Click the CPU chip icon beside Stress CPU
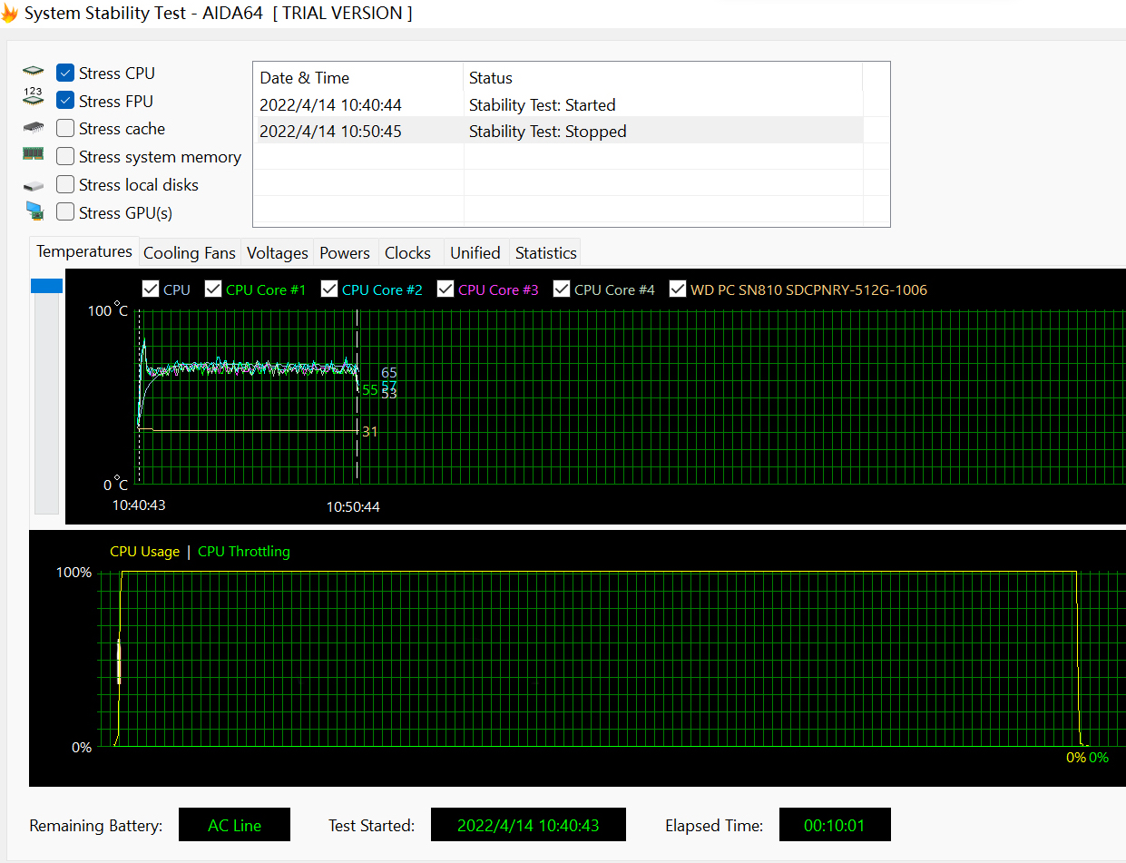Image resolution: width=1126 pixels, height=863 pixels. pyautogui.click(x=34, y=72)
